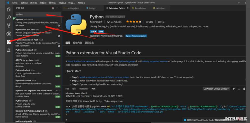Screen dimensions: 250x123
Task: Open the Debug view in activity bar
Action: 9,34
